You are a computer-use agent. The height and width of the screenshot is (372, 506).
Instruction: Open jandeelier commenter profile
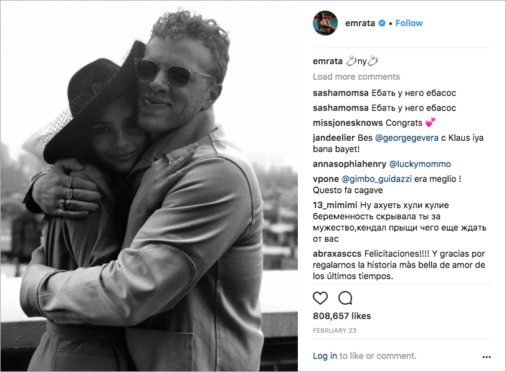click(333, 138)
